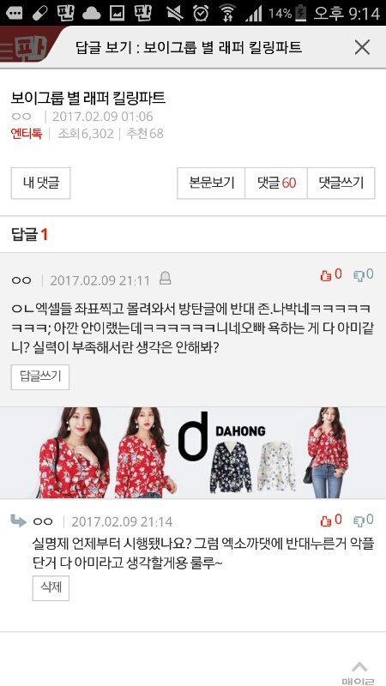Tap the report siren icon beside 21:11 timestamp
386x686 pixels.
coord(165,278)
